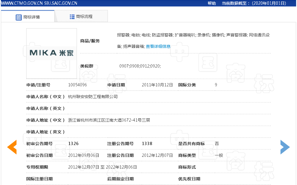Go to previous trademark with orange arrow

[x=12, y=147]
